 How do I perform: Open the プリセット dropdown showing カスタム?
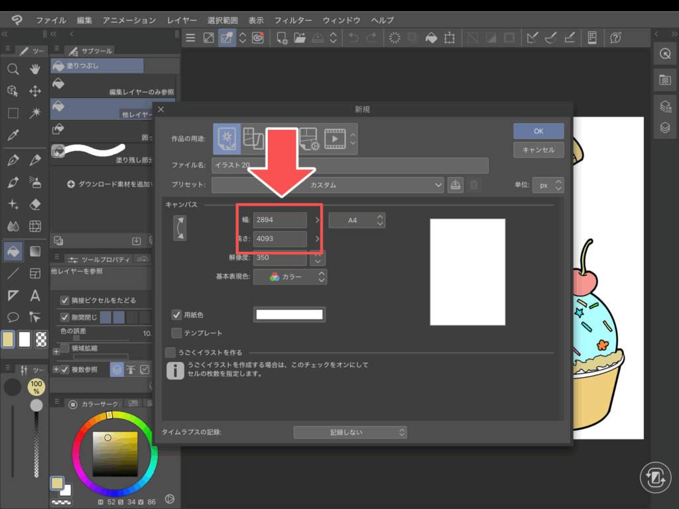(328, 185)
